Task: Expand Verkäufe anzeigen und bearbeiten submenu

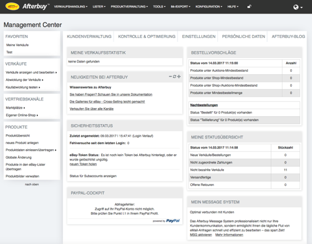Action: pos(31,72)
